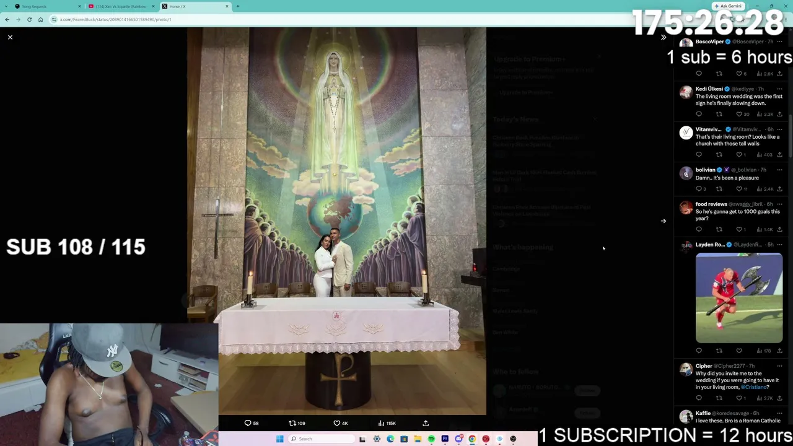Open Premiere Pro from the taskbar
Screen dimensions: 793x446
pyautogui.click(x=445, y=439)
